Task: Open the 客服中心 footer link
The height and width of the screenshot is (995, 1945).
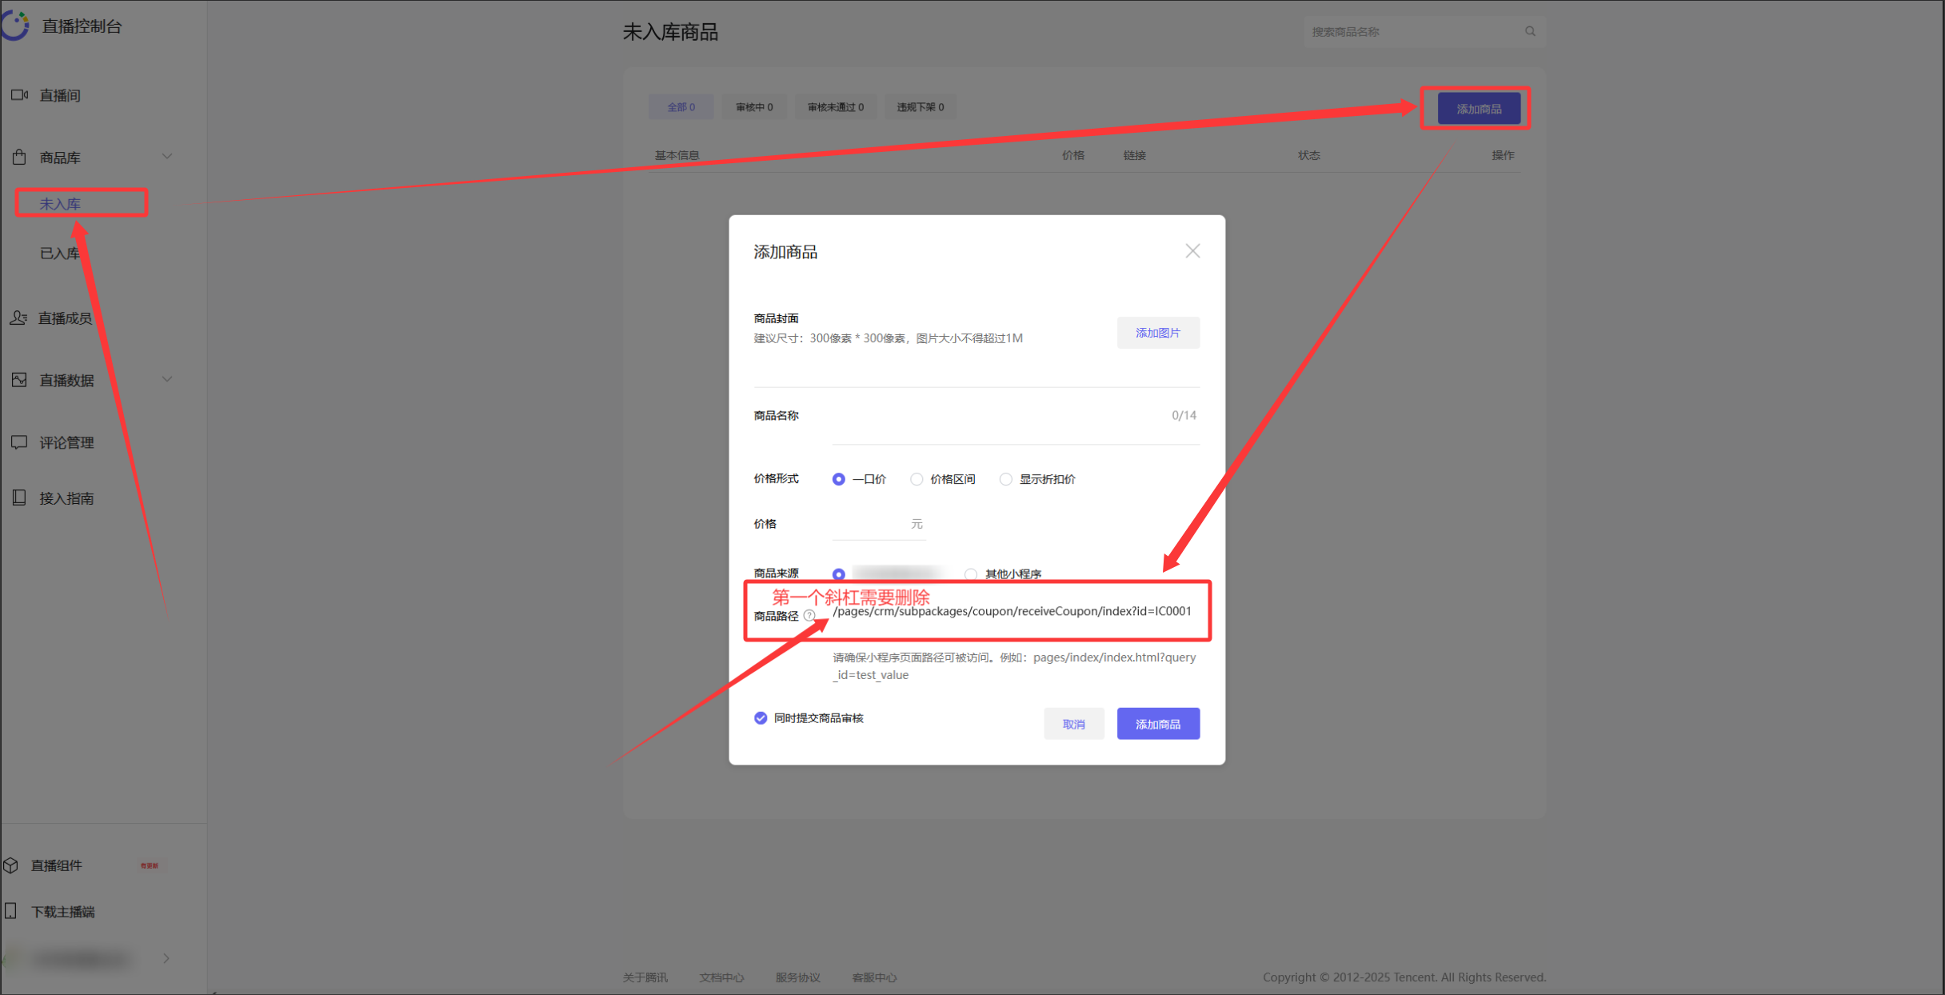Action: pyautogui.click(x=874, y=977)
